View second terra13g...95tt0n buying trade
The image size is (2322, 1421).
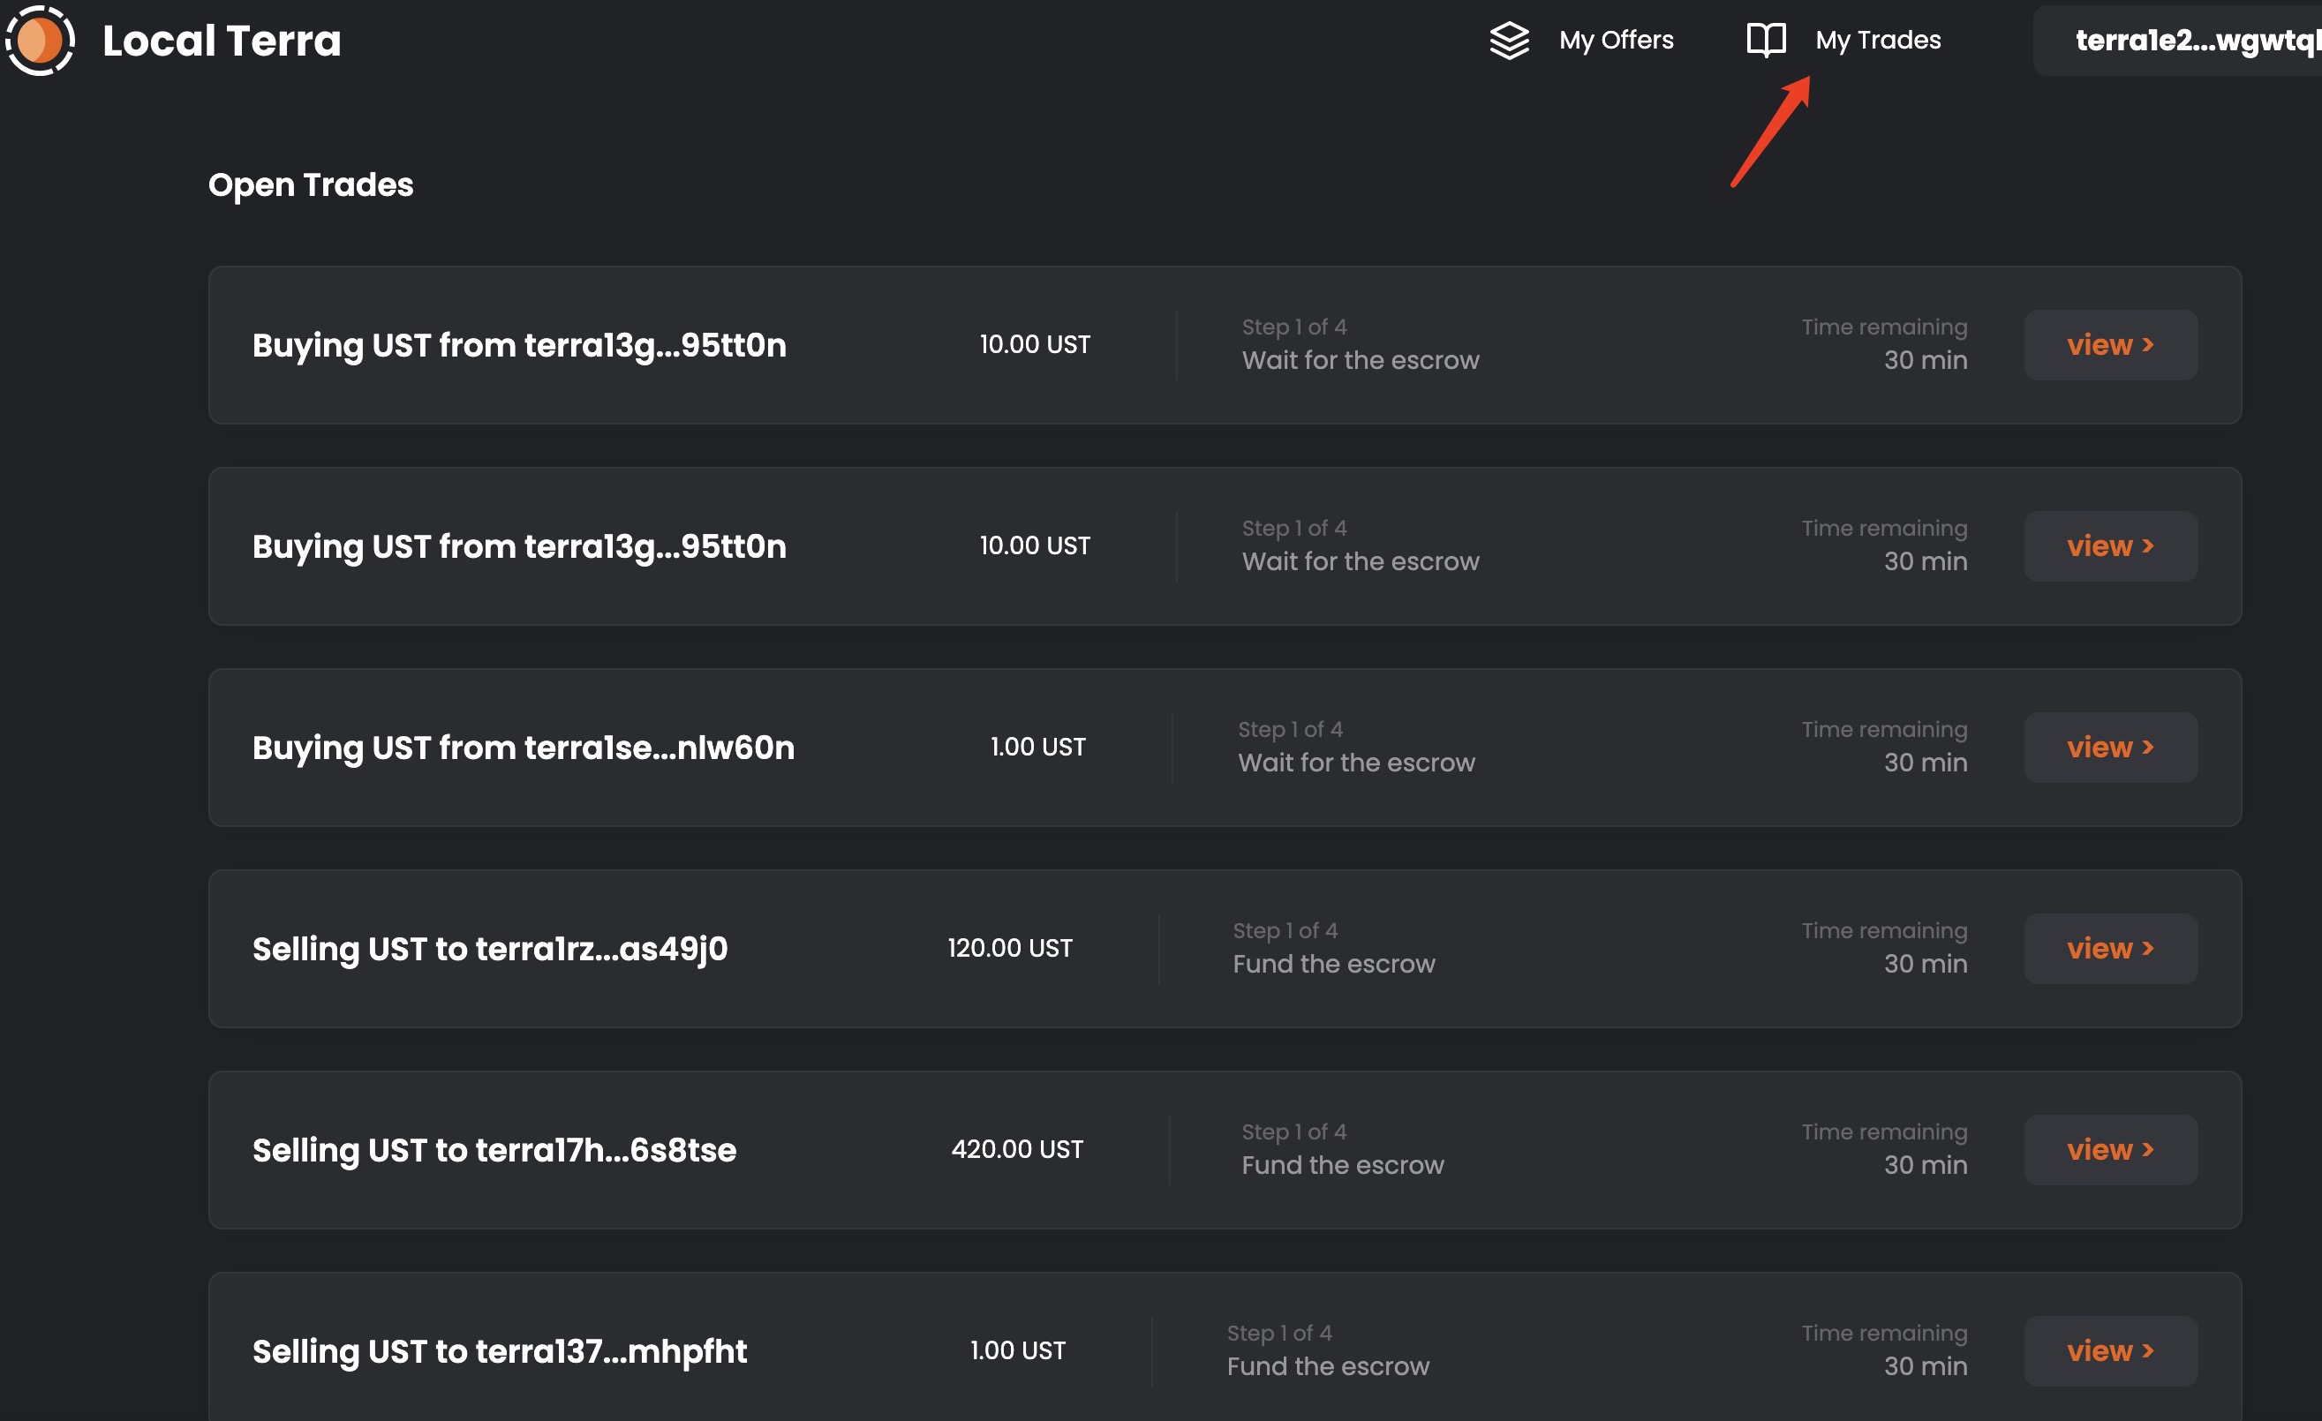click(x=2110, y=546)
